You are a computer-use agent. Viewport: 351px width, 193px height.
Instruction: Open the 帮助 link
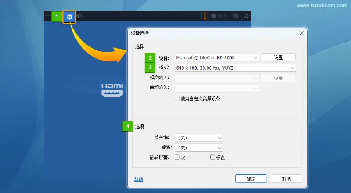(x=139, y=179)
